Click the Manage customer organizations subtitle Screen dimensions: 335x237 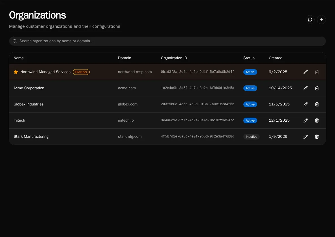point(65,26)
